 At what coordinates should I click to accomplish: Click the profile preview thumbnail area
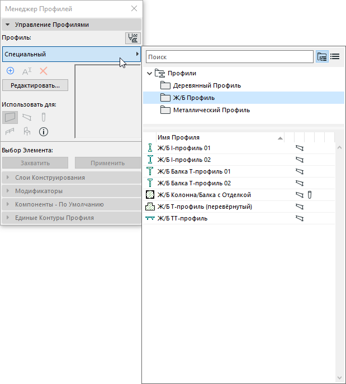108,102
